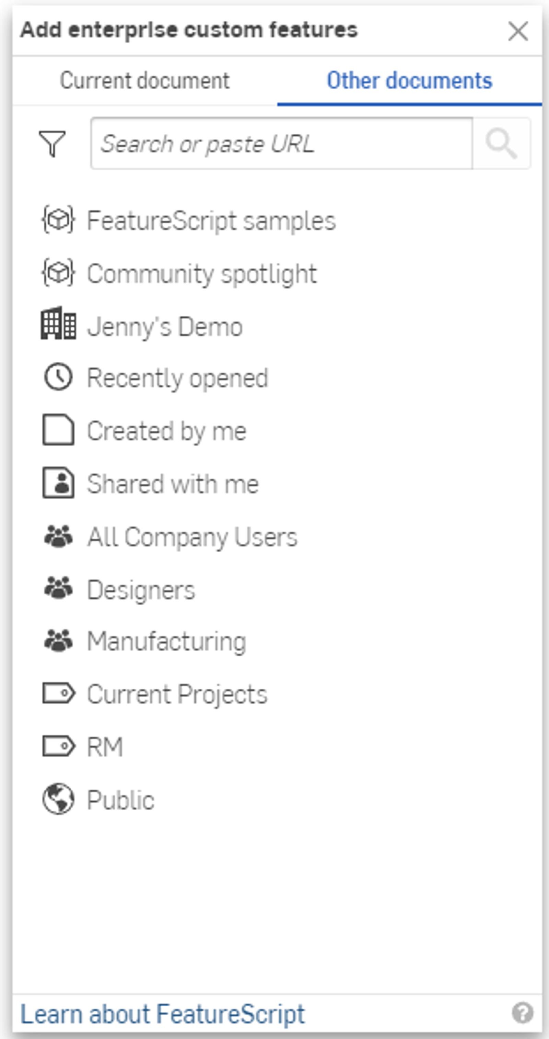This screenshot has height=1039, width=549.
Task: Click the filter funnel icon
Action: 52,144
